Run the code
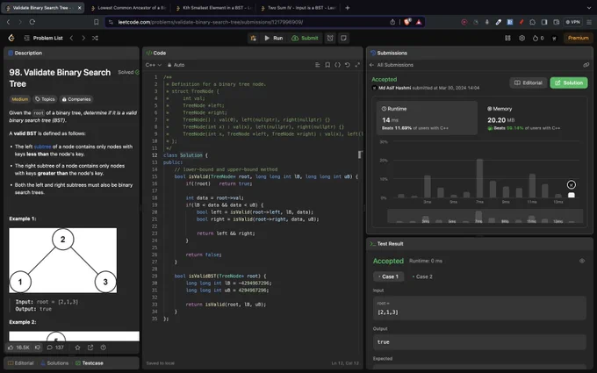The height and width of the screenshot is (373, 597). click(x=273, y=38)
